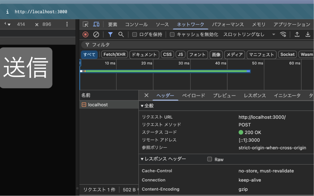Open the network search magnifier
This screenshot has height=196, width=314.
tap(121, 34)
